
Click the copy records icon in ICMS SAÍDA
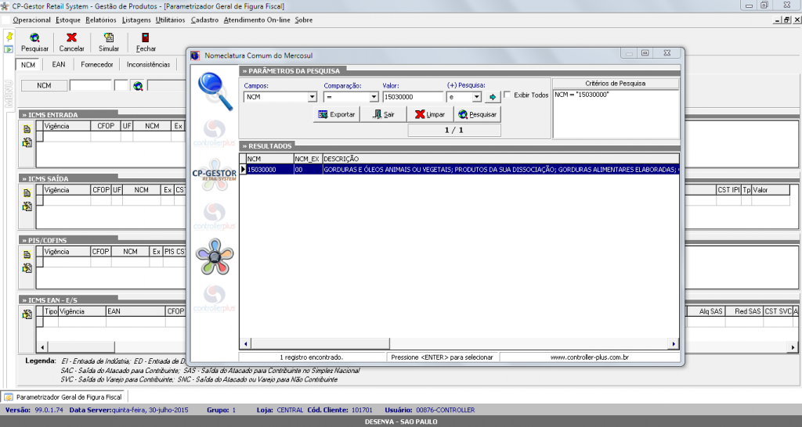coord(27,206)
